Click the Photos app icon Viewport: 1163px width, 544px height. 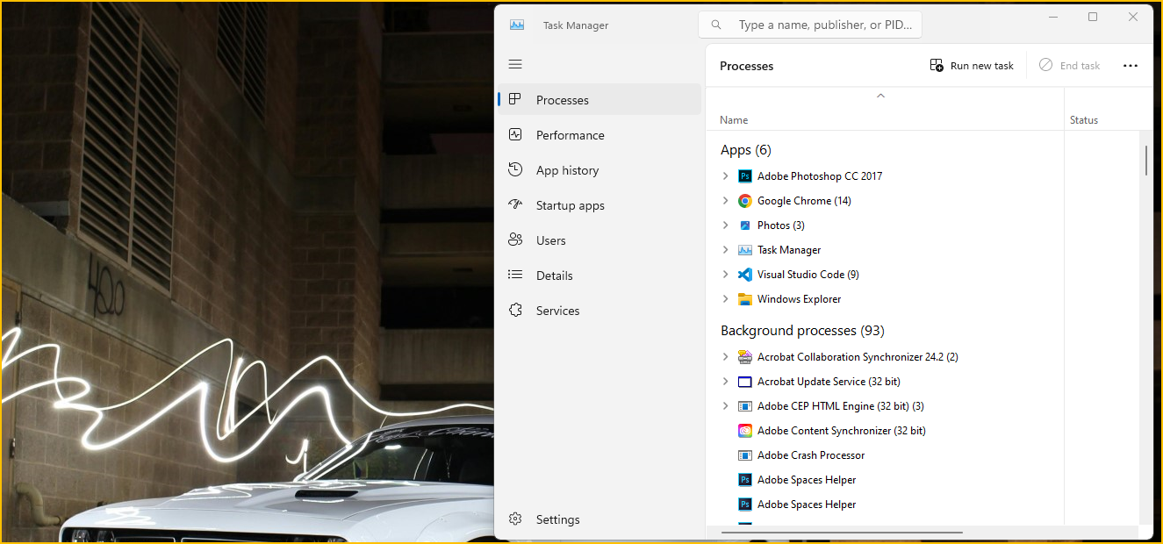(745, 225)
